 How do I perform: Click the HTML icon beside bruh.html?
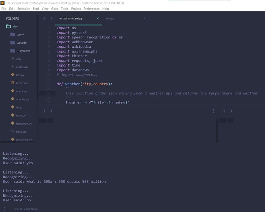click(x=13, y=83)
